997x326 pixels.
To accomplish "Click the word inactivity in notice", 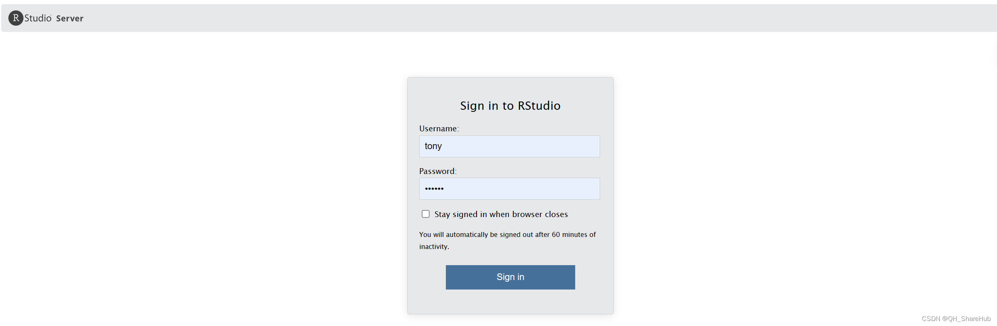I will [x=433, y=246].
